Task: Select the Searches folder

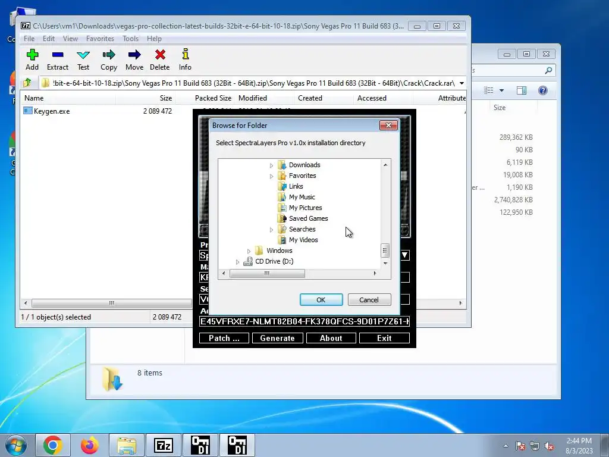Action: [x=302, y=229]
